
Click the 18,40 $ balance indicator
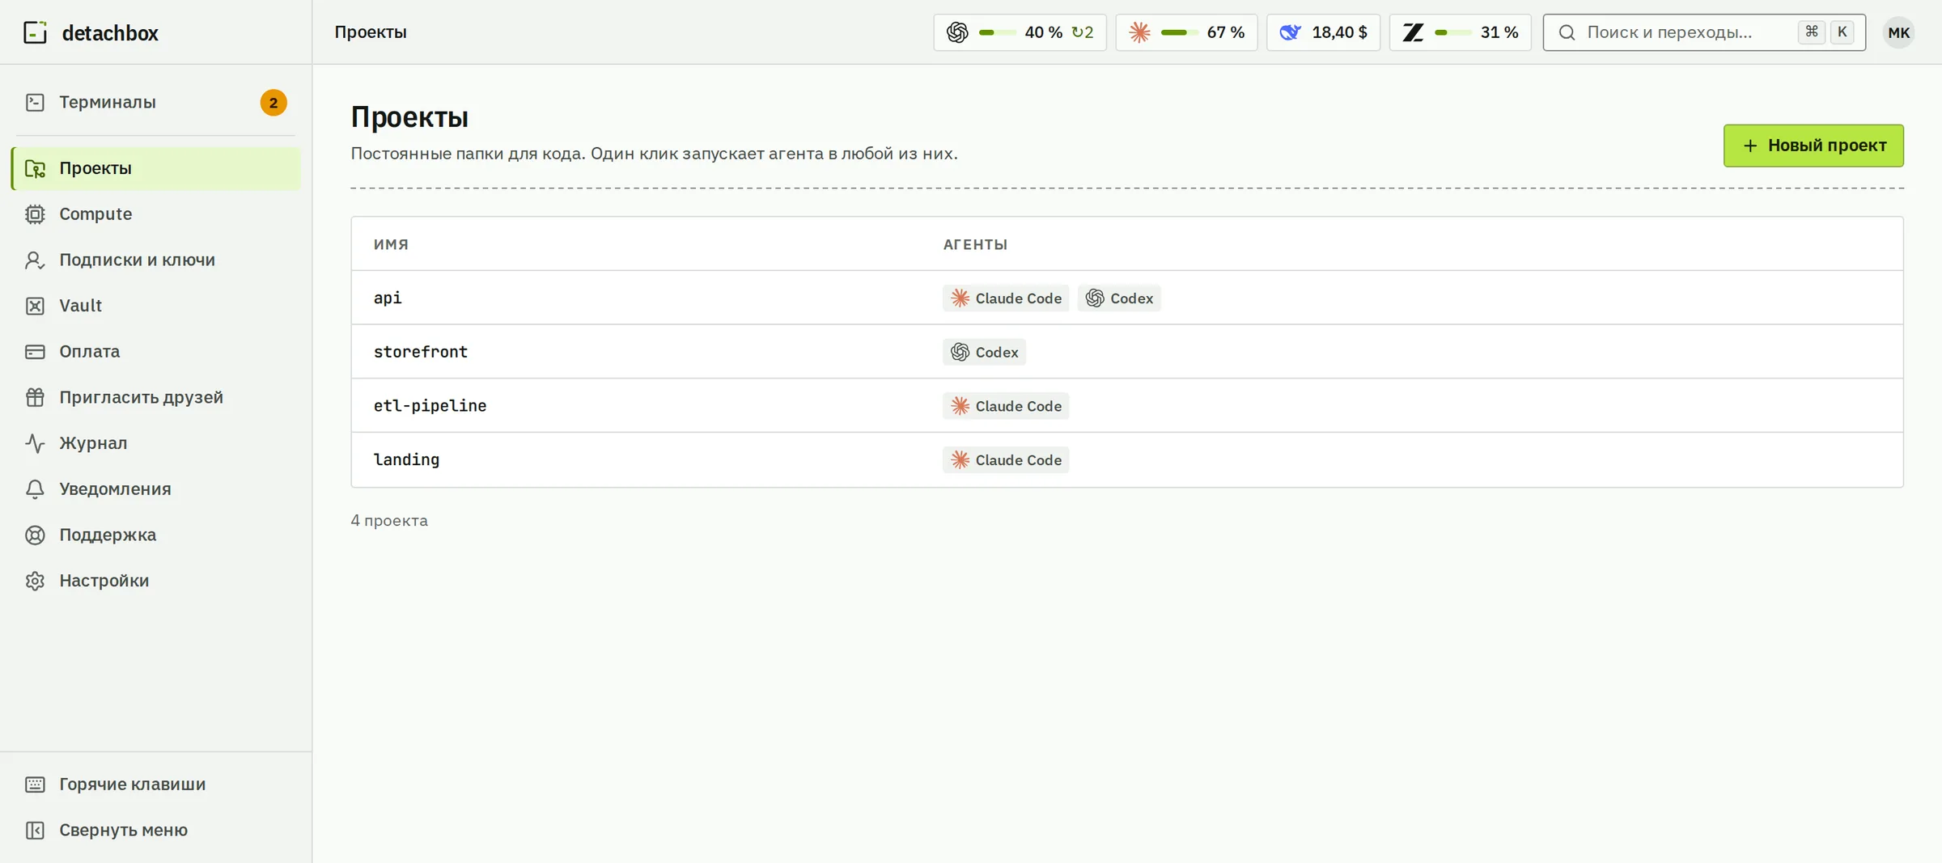[x=1323, y=32]
